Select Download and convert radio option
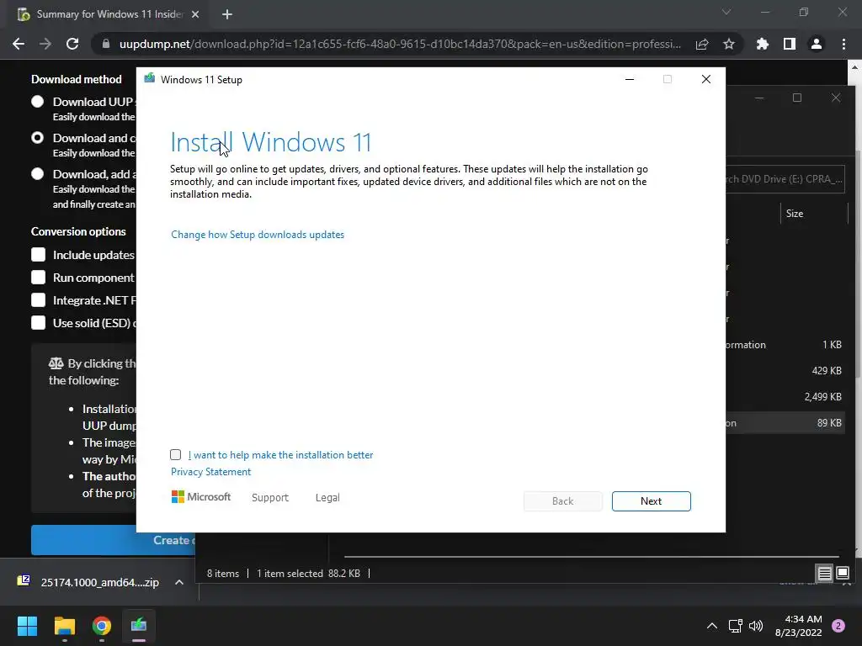 tap(37, 138)
